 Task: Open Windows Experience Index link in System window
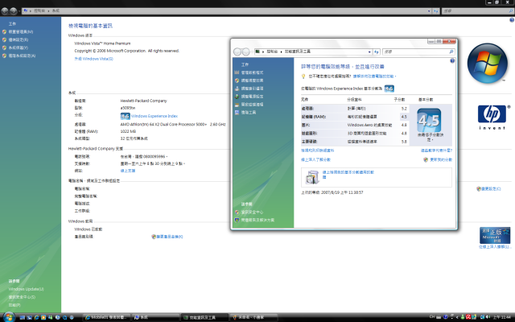[154, 116]
